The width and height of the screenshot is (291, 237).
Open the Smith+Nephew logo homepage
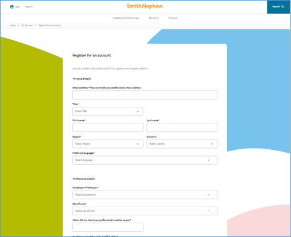point(145,6)
